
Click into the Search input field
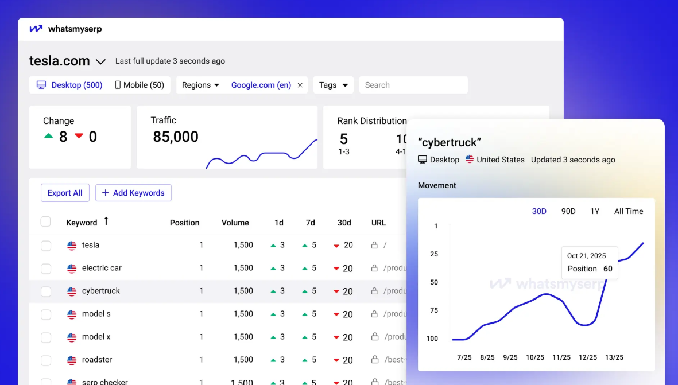click(x=413, y=85)
